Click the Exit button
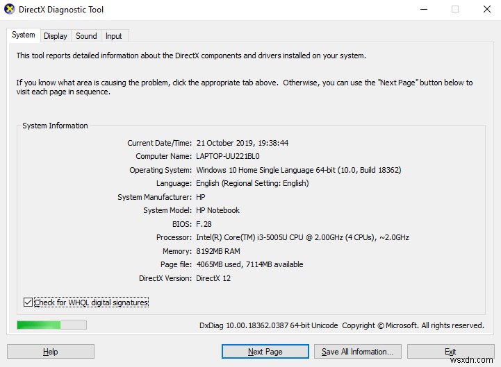 coord(450,351)
